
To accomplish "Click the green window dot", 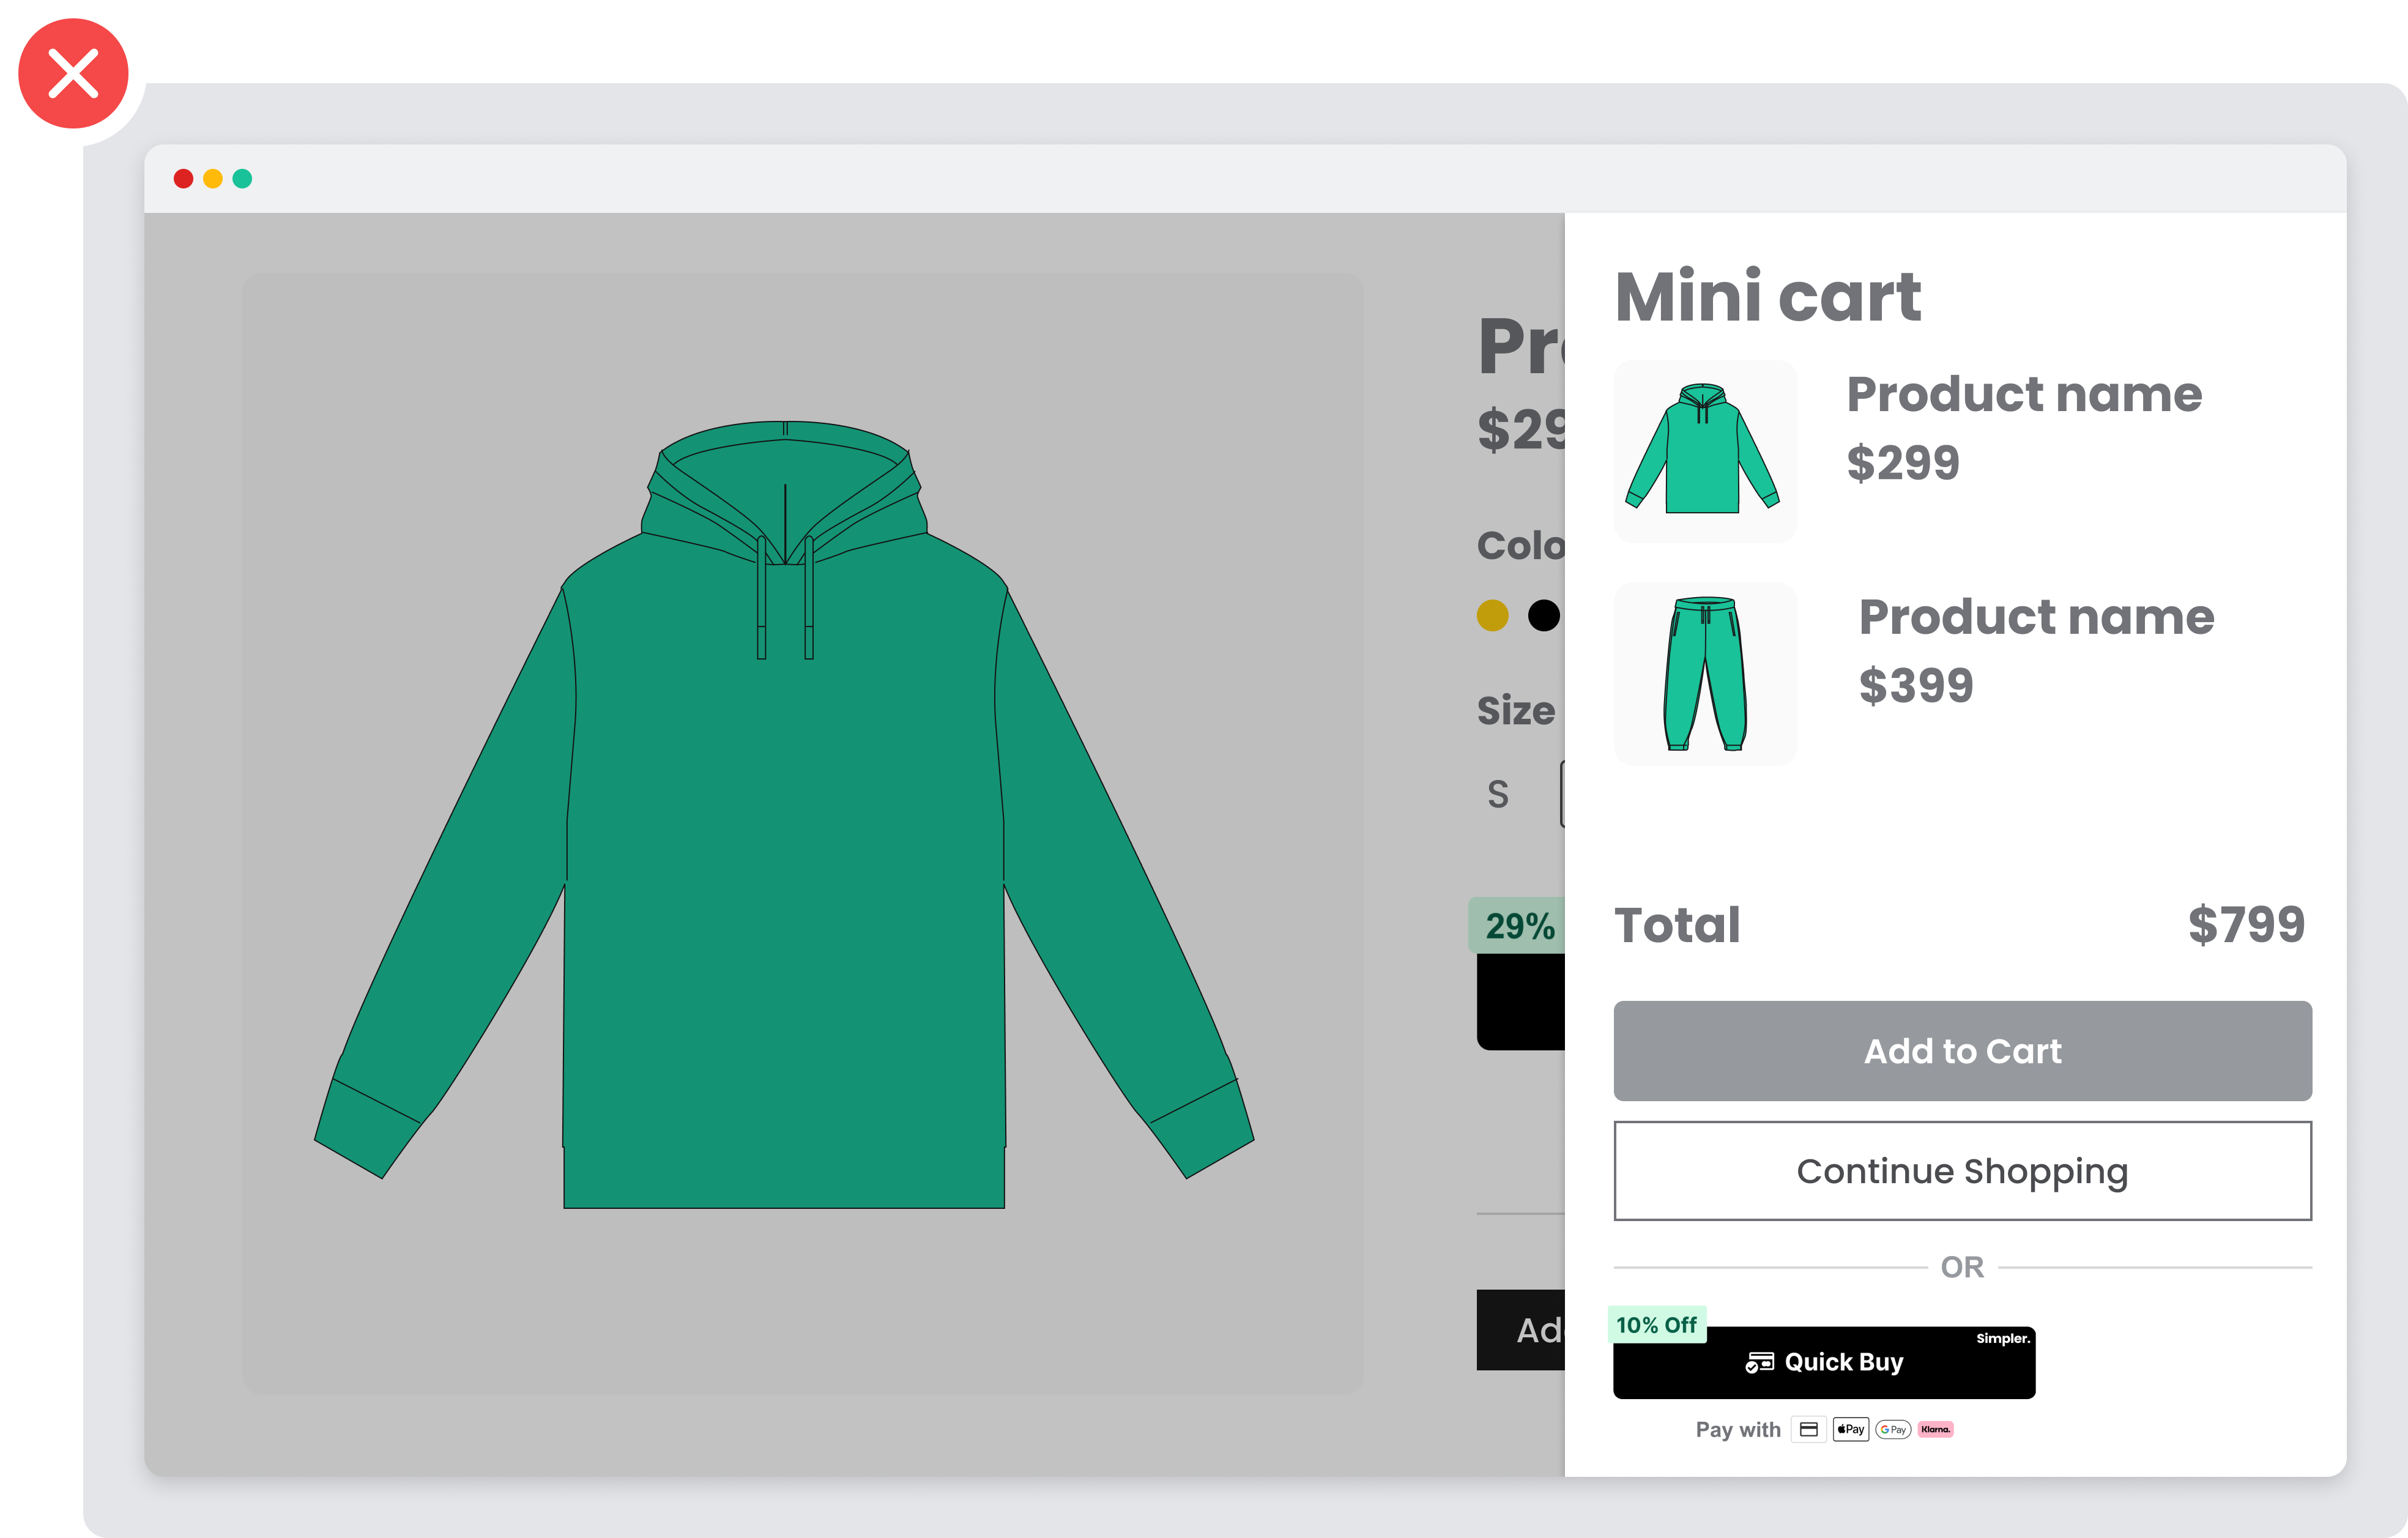I will 242,179.
